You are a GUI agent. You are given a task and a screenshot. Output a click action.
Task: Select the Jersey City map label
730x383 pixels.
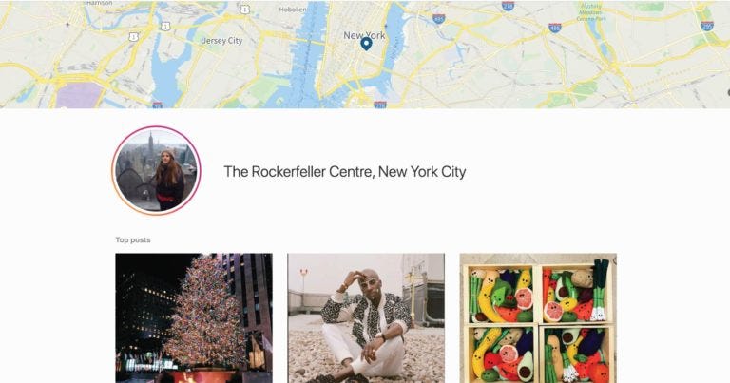click(x=222, y=41)
